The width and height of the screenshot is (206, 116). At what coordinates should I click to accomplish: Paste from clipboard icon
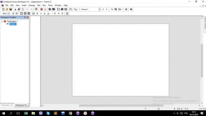[23, 9]
